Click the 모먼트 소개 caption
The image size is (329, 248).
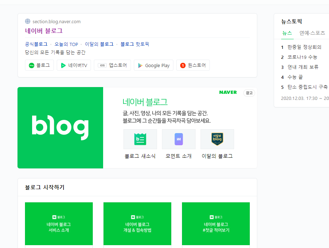coord(178,156)
